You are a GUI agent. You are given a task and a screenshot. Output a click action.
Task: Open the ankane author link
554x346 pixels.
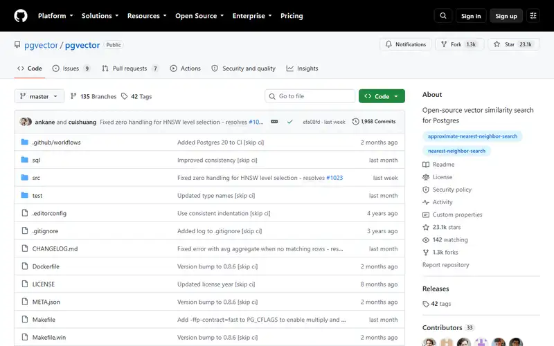[45, 122]
